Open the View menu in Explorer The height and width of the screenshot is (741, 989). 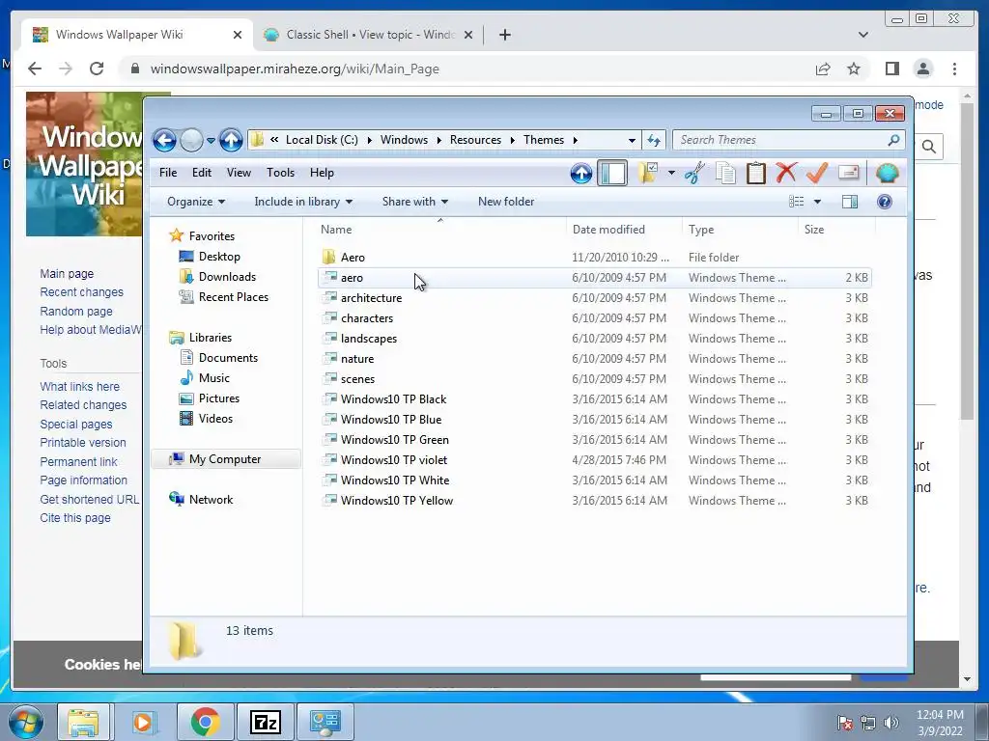tap(240, 173)
